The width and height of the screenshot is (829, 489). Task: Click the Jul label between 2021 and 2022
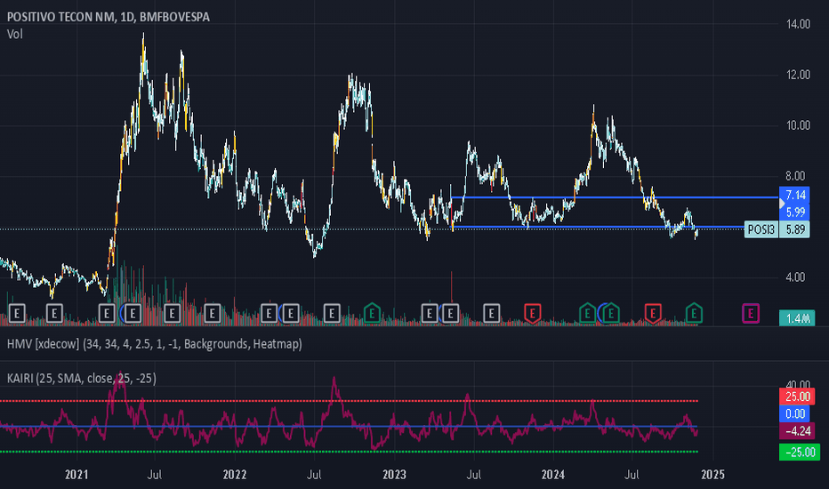click(155, 474)
